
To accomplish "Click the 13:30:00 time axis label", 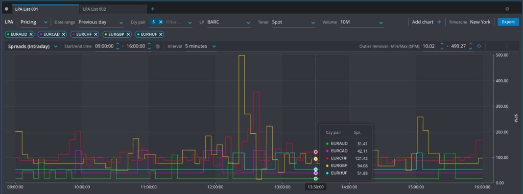I will (x=316, y=187).
